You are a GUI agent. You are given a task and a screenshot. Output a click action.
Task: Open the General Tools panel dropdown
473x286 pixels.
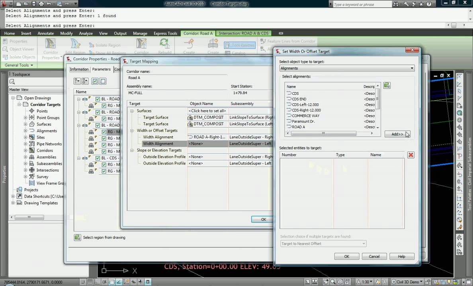19,65
